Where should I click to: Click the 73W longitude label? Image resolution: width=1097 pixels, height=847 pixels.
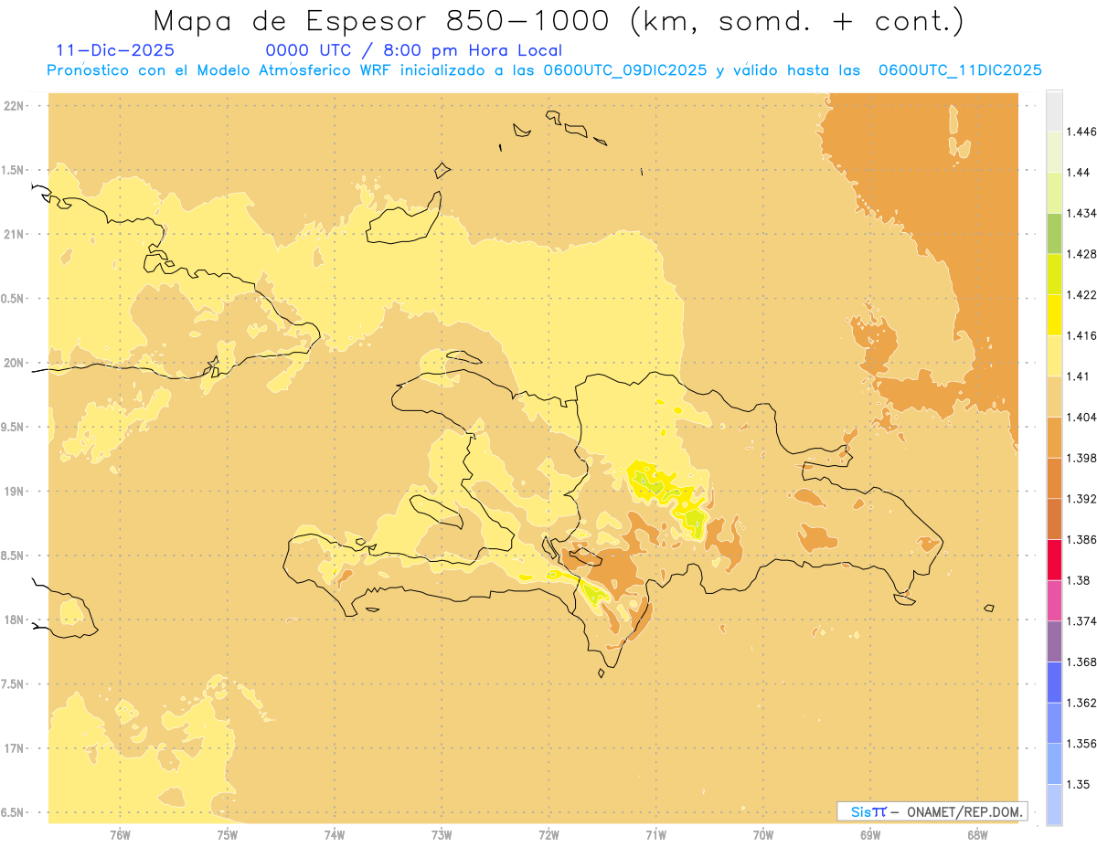tap(442, 835)
